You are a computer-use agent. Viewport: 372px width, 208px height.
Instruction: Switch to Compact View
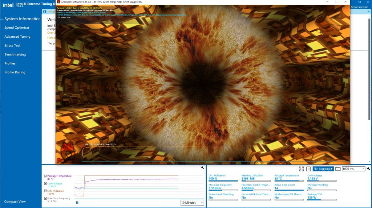[15, 201]
